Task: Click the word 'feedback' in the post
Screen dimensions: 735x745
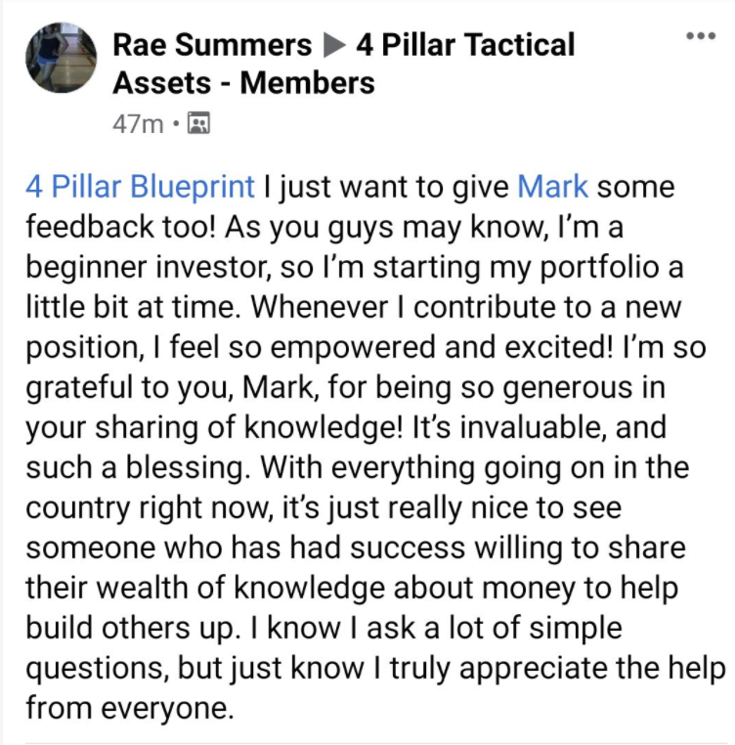Action: tap(90, 226)
